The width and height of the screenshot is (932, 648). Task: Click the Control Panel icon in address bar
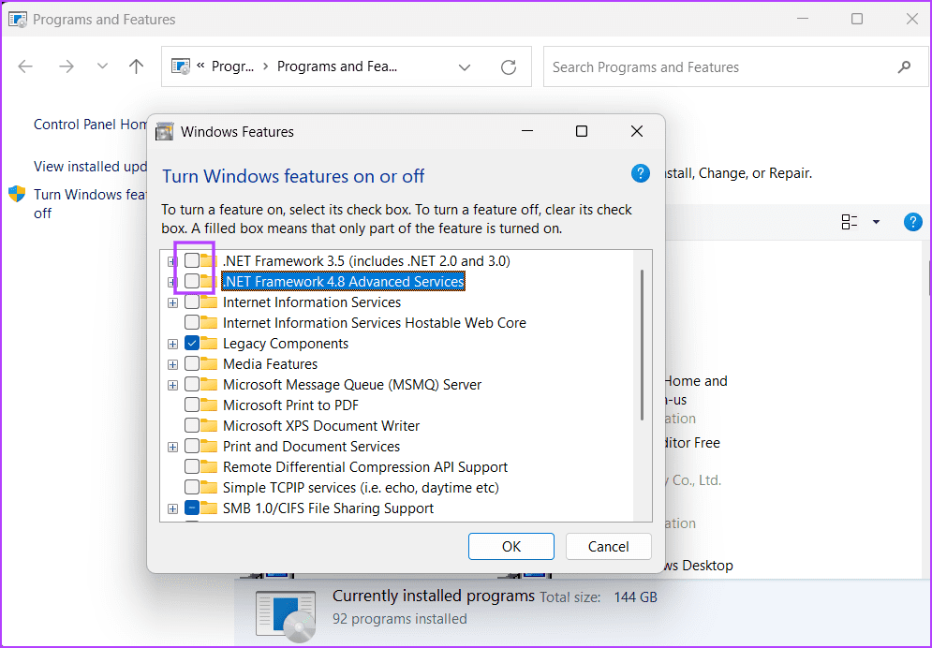coord(181,66)
